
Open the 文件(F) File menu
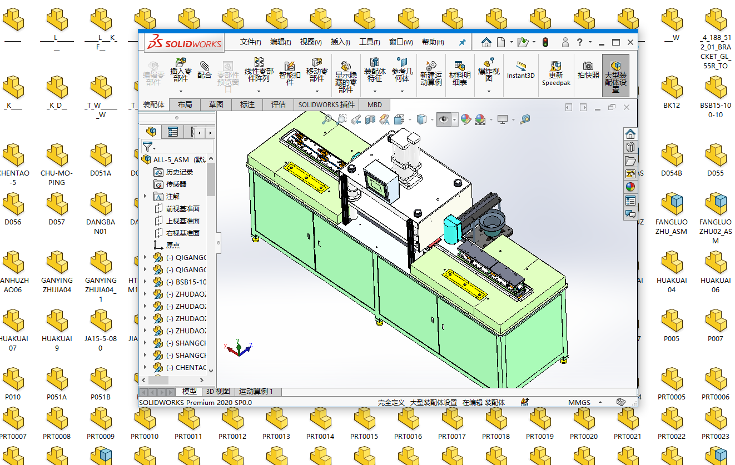coord(251,42)
